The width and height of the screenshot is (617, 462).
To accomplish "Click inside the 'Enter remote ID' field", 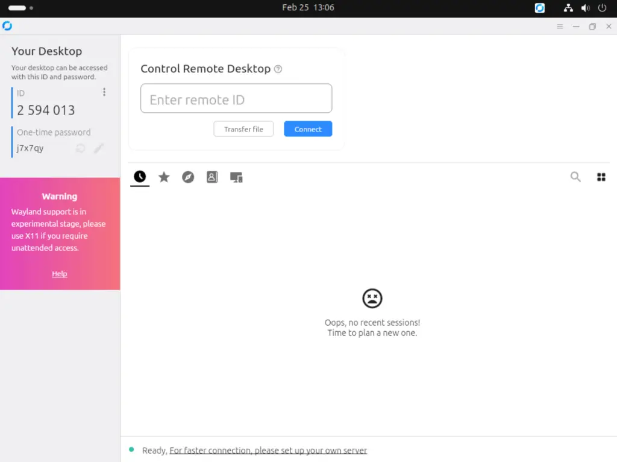I will tap(236, 98).
